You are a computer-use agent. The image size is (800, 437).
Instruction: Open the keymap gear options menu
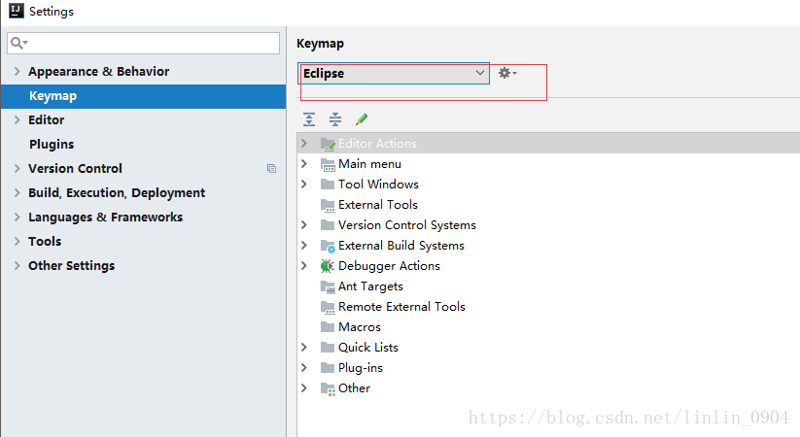507,73
